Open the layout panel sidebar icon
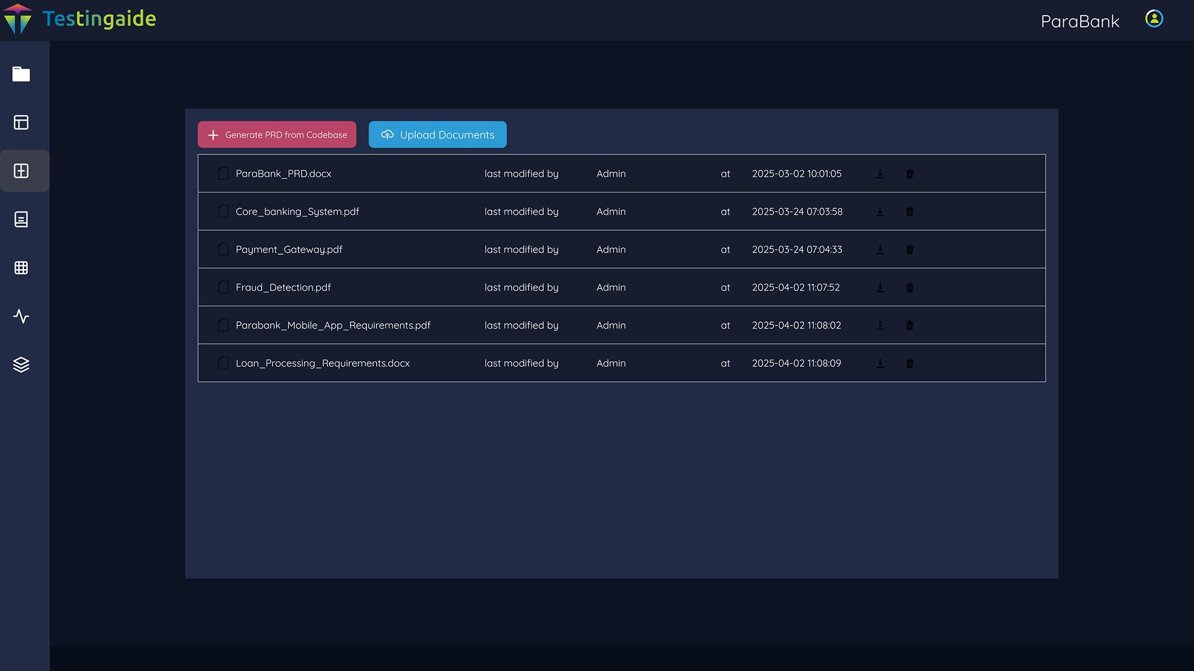 point(21,122)
